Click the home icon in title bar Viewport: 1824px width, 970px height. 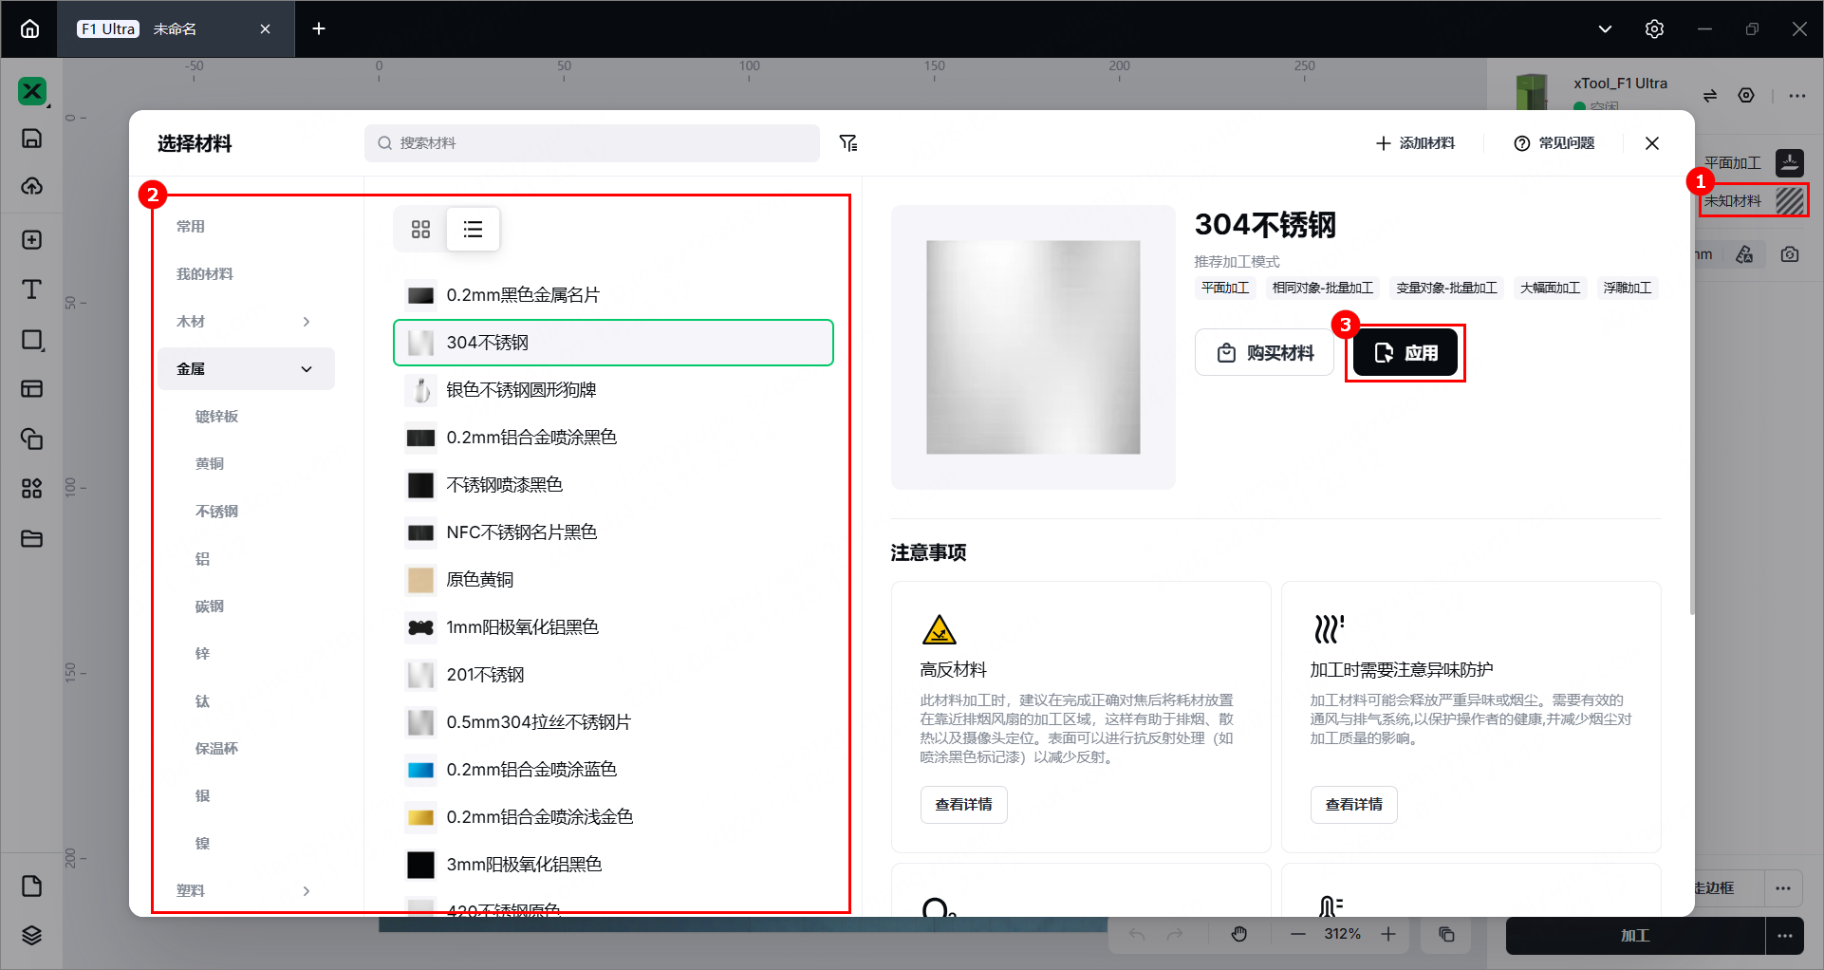(30, 28)
